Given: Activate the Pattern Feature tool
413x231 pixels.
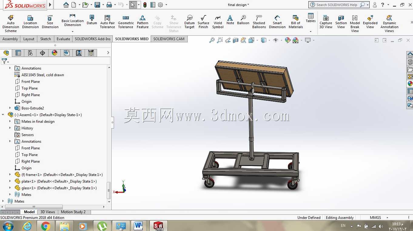Looking at the screenshot, I should (x=143, y=22).
